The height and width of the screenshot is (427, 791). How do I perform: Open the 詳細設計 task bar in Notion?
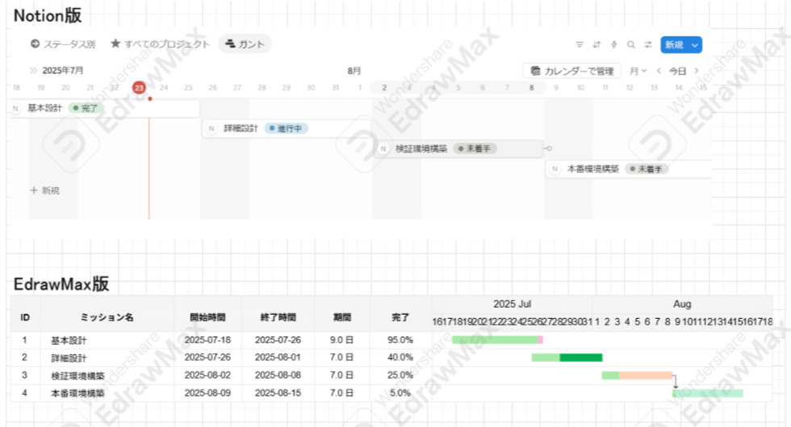point(287,128)
